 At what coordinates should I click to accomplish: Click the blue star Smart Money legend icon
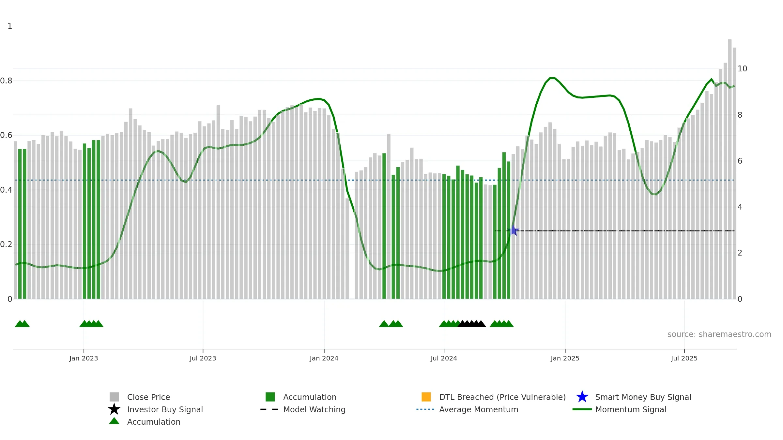[582, 397]
